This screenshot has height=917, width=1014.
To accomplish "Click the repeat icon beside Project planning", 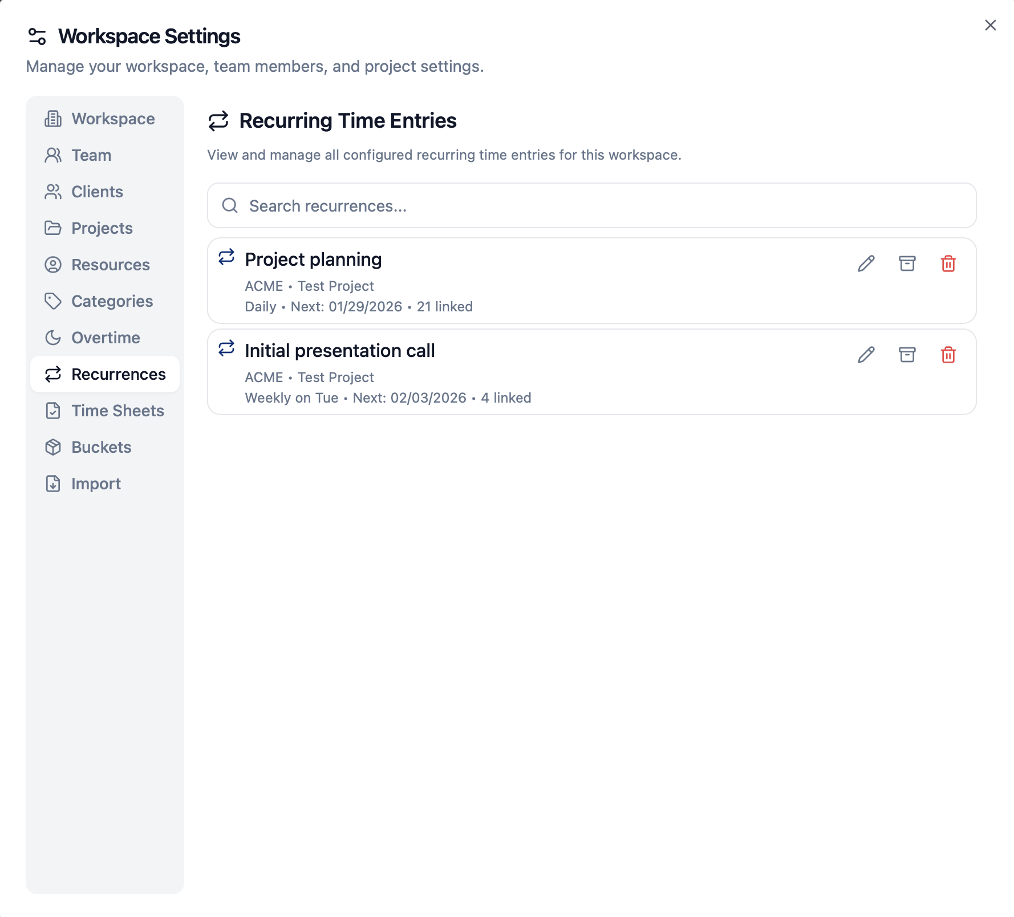I will (226, 257).
